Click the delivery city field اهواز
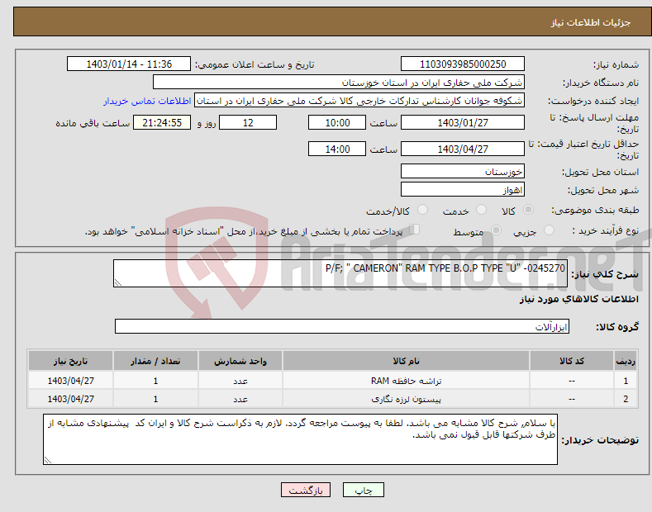The width and height of the screenshot is (652, 512). (x=463, y=189)
